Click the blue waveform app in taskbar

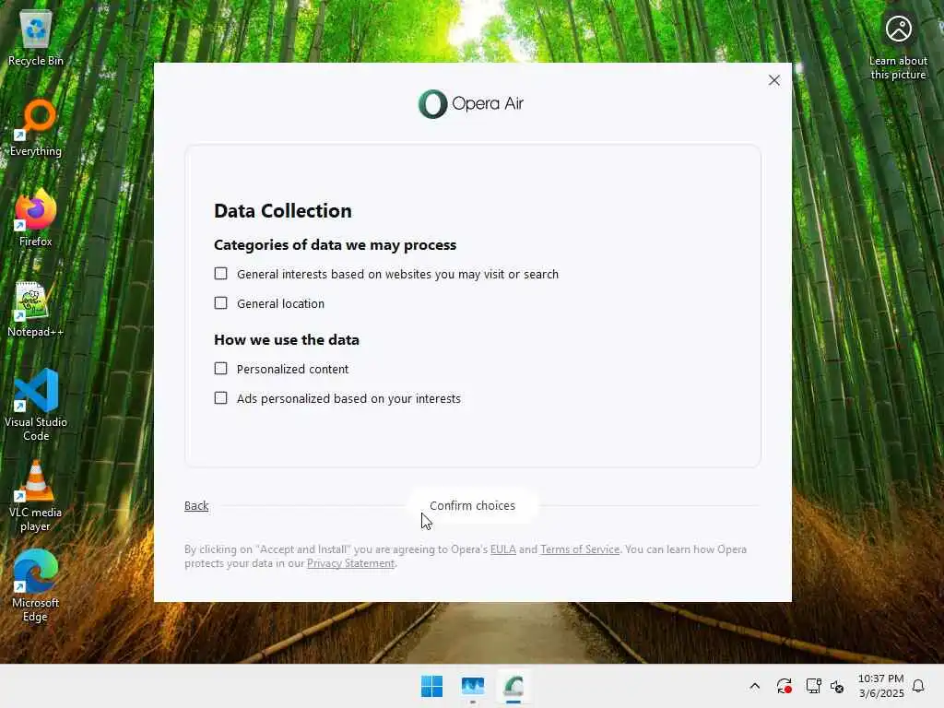(x=473, y=686)
